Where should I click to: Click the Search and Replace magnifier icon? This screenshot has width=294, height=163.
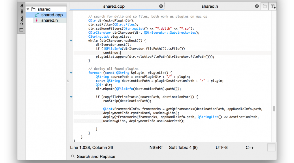[73, 156]
